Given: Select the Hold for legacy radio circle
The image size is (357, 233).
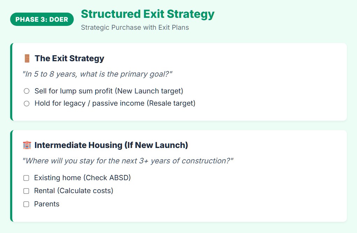Looking at the screenshot, I should 27,104.
